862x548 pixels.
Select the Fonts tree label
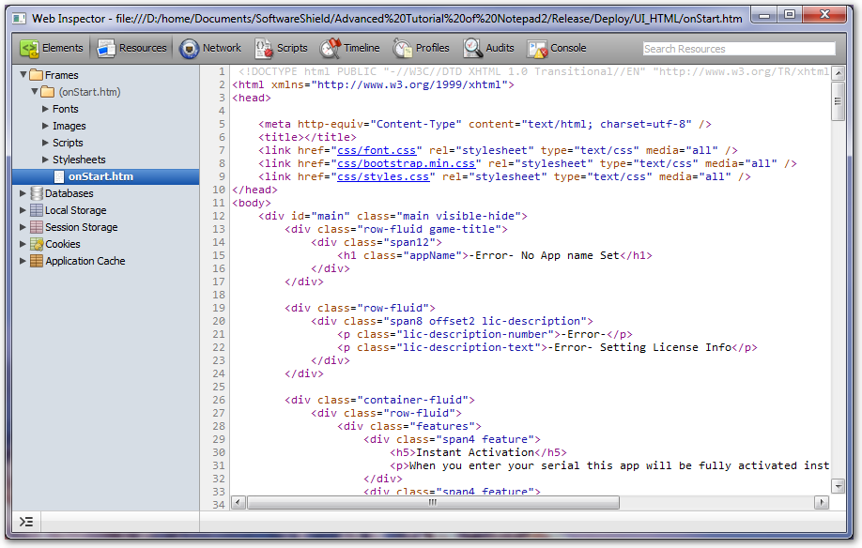coord(66,109)
